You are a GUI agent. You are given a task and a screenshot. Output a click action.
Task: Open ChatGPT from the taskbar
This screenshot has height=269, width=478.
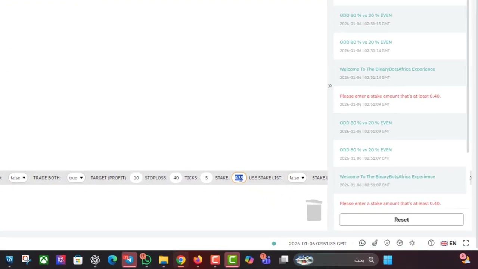[95, 260]
